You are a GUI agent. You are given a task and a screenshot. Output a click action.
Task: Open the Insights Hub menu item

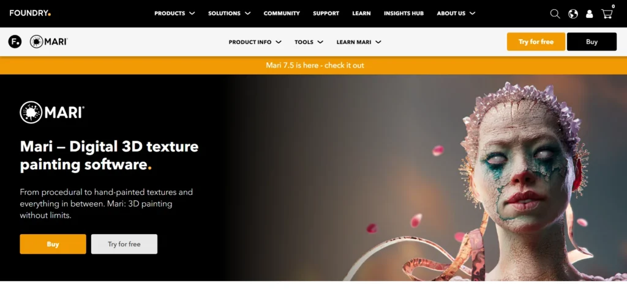pos(404,13)
